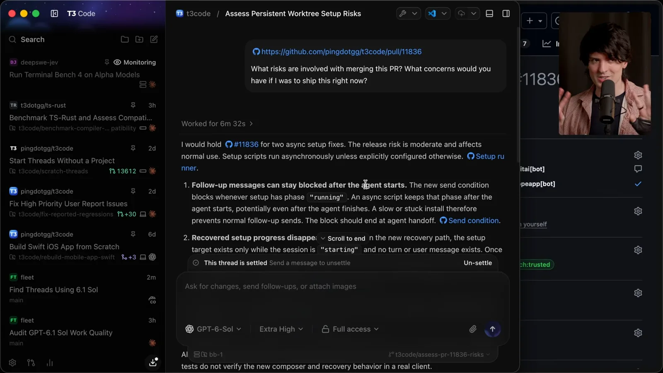
Task: Open settings gear in the sidebar footer
Action: (12, 363)
